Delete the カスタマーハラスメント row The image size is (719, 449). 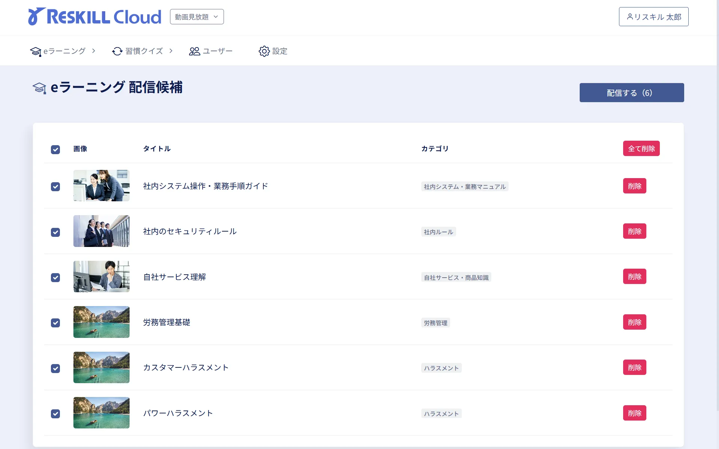635,367
